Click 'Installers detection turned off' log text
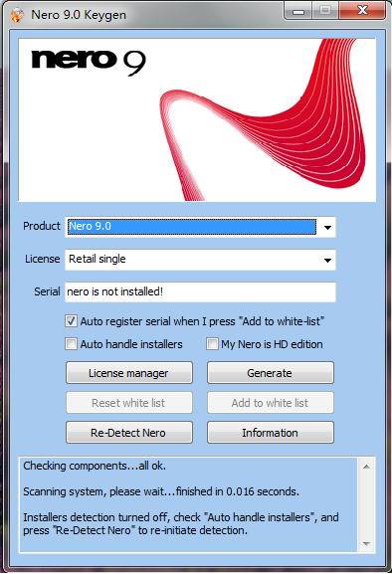This screenshot has height=574, width=392. (x=181, y=524)
